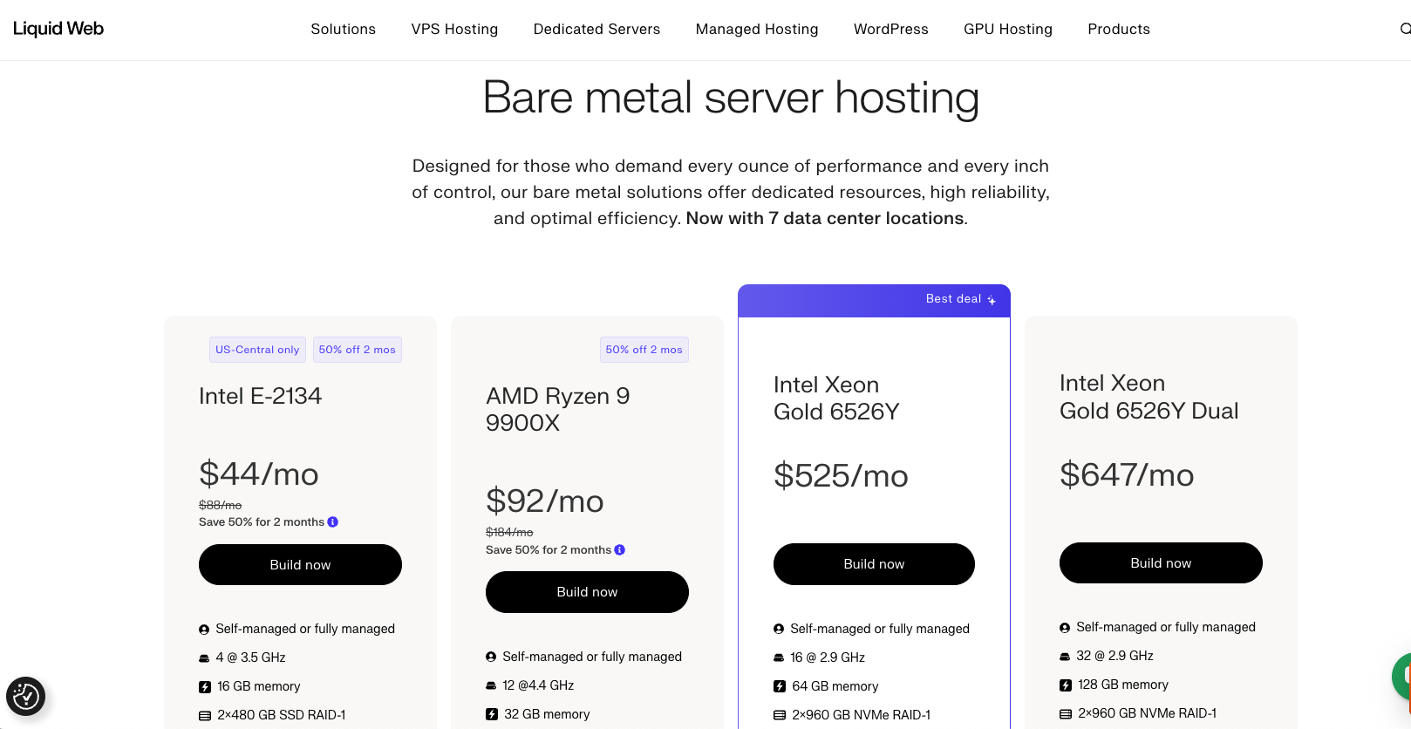Screen dimensions: 1411x729
Task: Click CPU icon beside 16 @ 2.9 GHz
Action: click(779, 657)
